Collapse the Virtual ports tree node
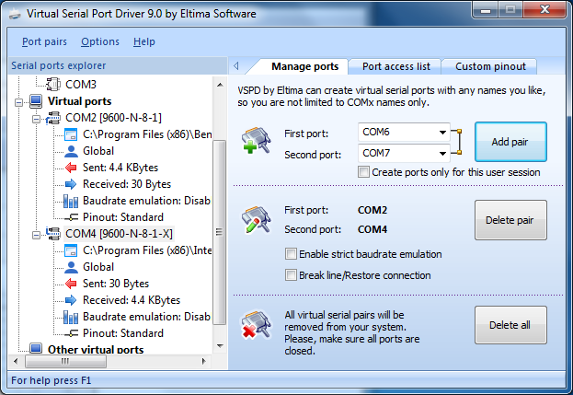The width and height of the screenshot is (573, 395). tap(18, 102)
